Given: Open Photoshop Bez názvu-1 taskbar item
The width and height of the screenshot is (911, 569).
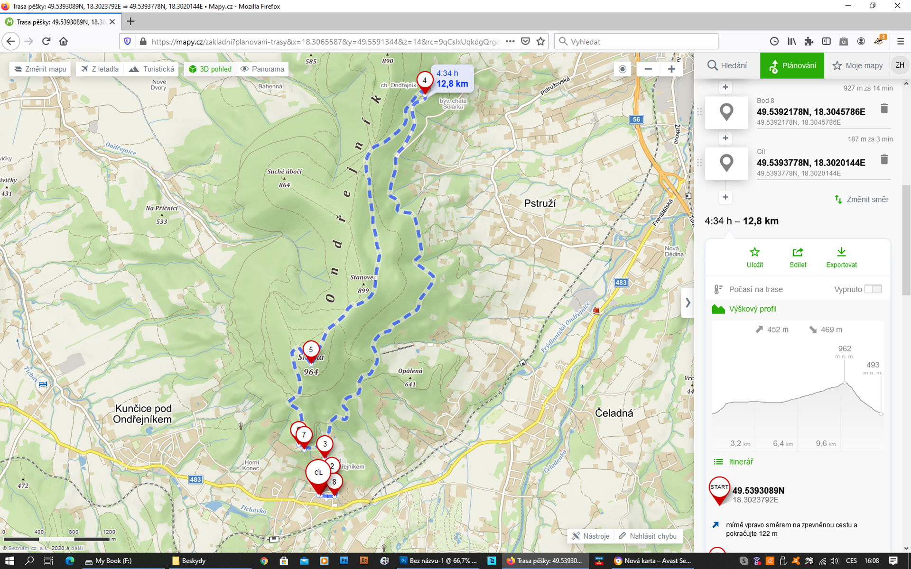Looking at the screenshot, I should 439,560.
